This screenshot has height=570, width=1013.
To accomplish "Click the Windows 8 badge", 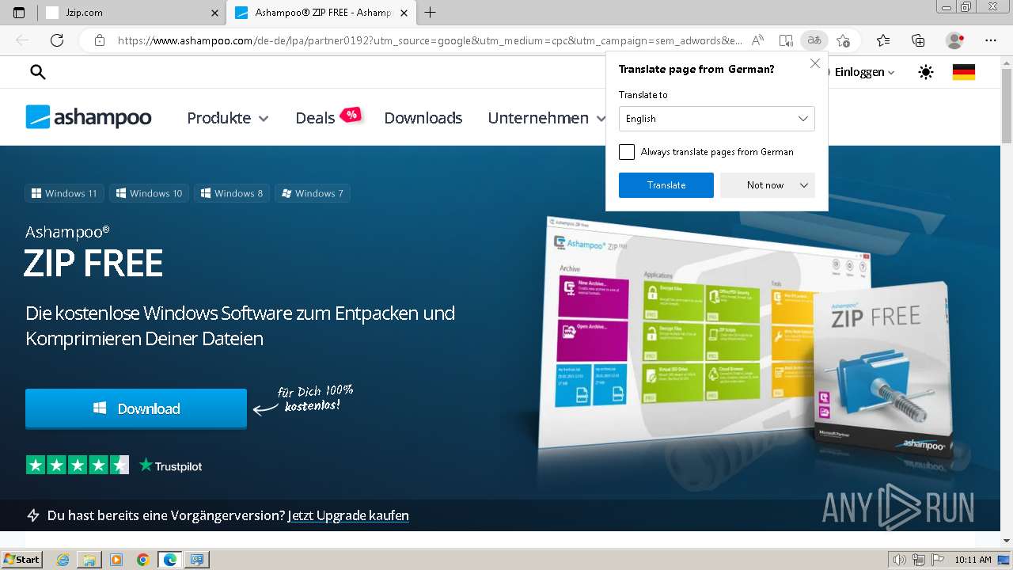I will pyautogui.click(x=232, y=193).
